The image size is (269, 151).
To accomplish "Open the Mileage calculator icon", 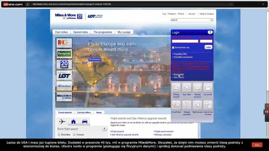I will click(187, 105).
